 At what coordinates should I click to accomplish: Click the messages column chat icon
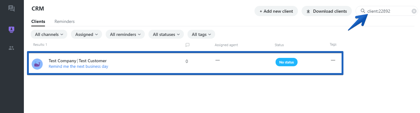pyautogui.click(x=187, y=45)
